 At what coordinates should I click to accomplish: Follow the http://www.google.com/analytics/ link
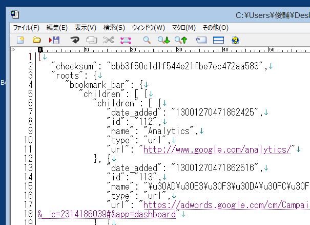pos(217,149)
